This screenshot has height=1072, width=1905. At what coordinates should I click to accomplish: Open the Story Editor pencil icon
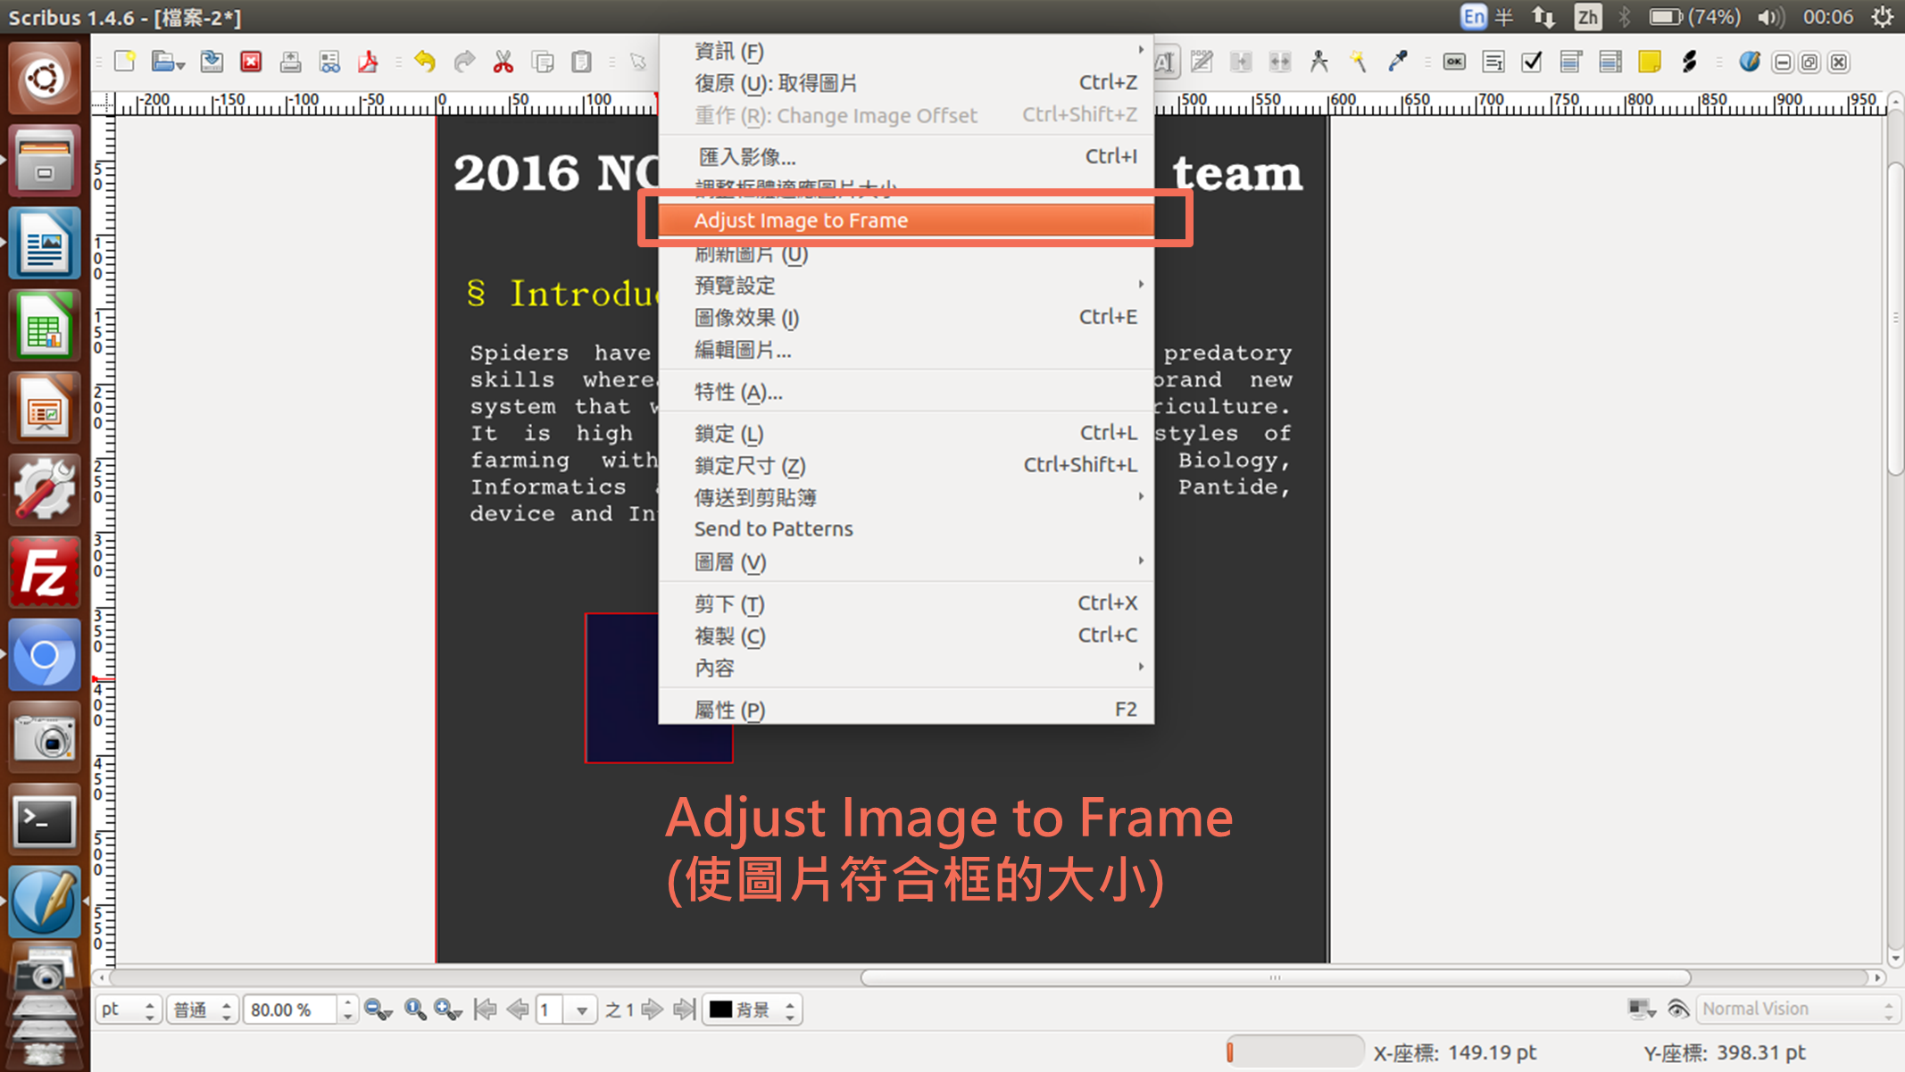coord(1202,62)
